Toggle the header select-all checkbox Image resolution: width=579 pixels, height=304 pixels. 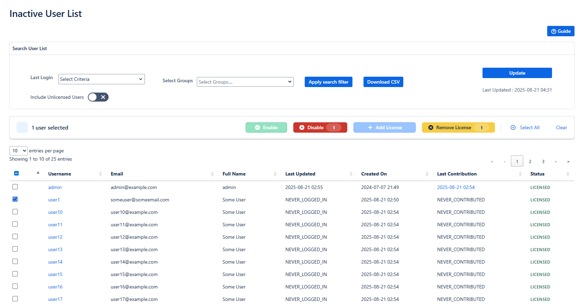pyautogui.click(x=16, y=173)
